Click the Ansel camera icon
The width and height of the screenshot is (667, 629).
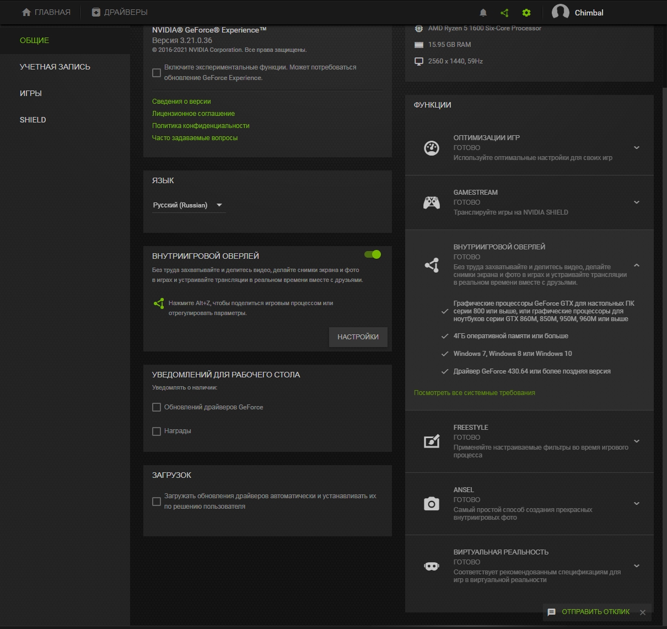pos(431,503)
